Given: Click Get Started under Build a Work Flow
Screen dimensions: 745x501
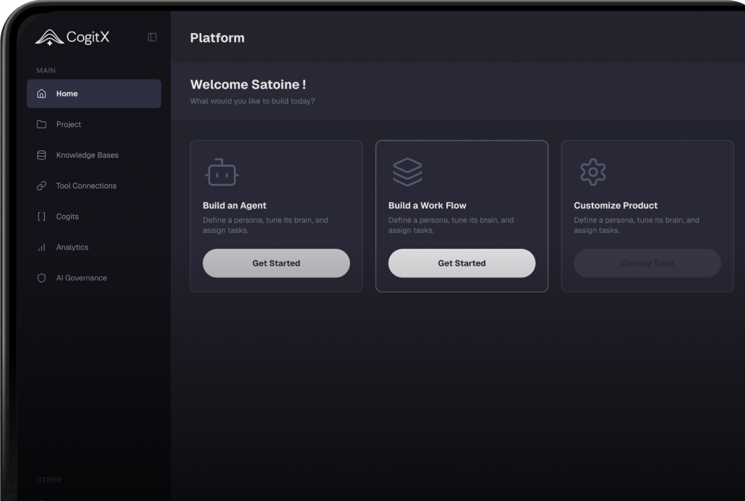Looking at the screenshot, I should (x=462, y=263).
